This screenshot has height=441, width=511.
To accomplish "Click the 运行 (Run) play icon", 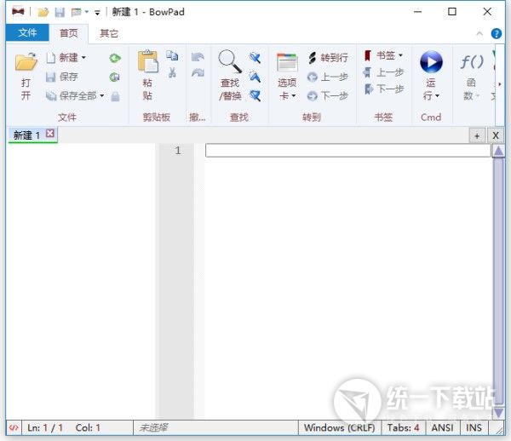I will coord(431,63).
